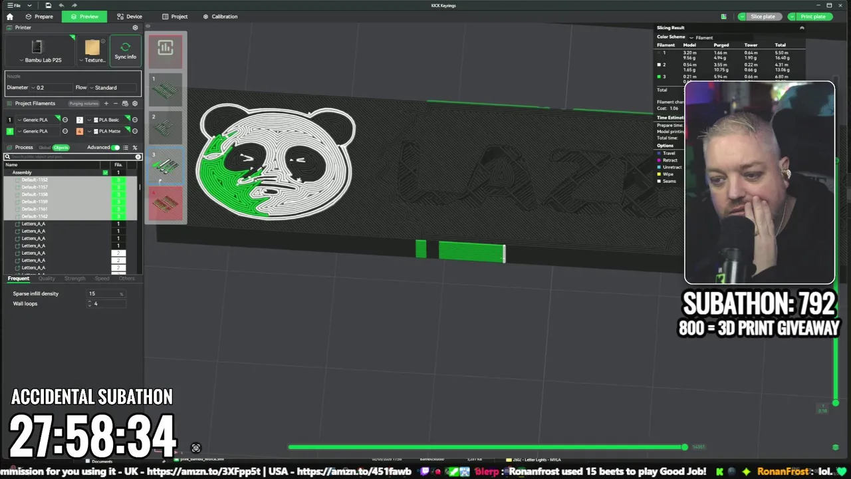This screenshot has height=479, width=851.
Task: Edit PLA Matte preset round icon
Action: (135, 131)
